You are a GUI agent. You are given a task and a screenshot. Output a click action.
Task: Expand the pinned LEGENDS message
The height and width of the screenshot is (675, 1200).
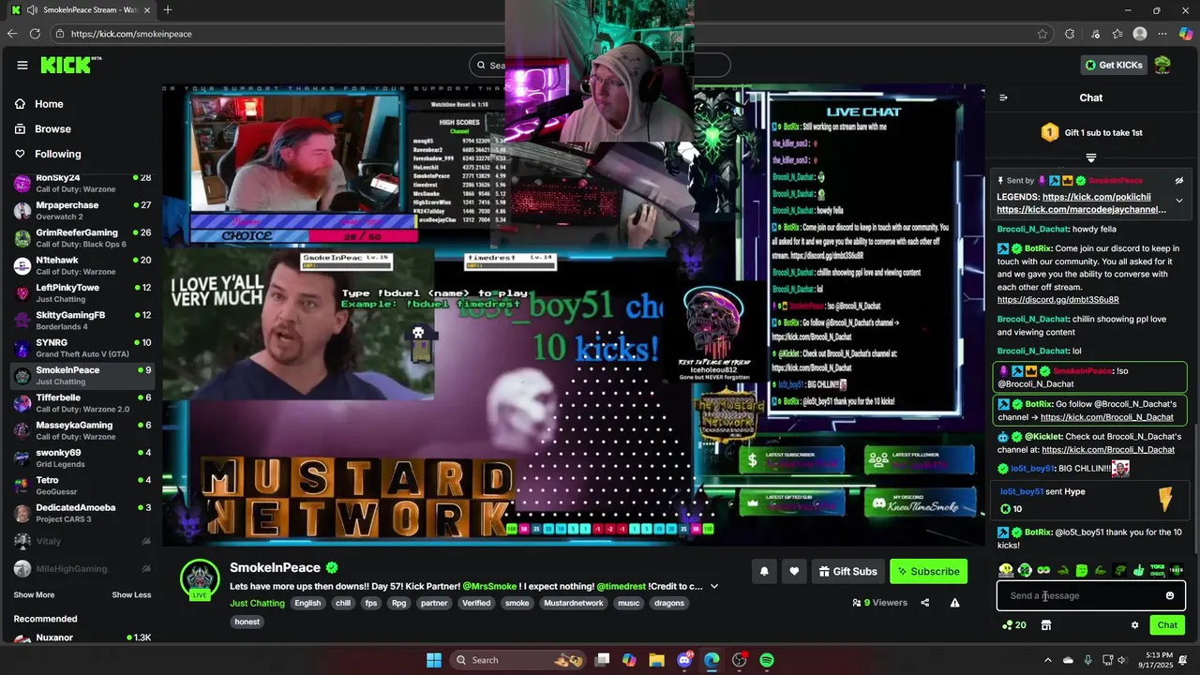1179,201
